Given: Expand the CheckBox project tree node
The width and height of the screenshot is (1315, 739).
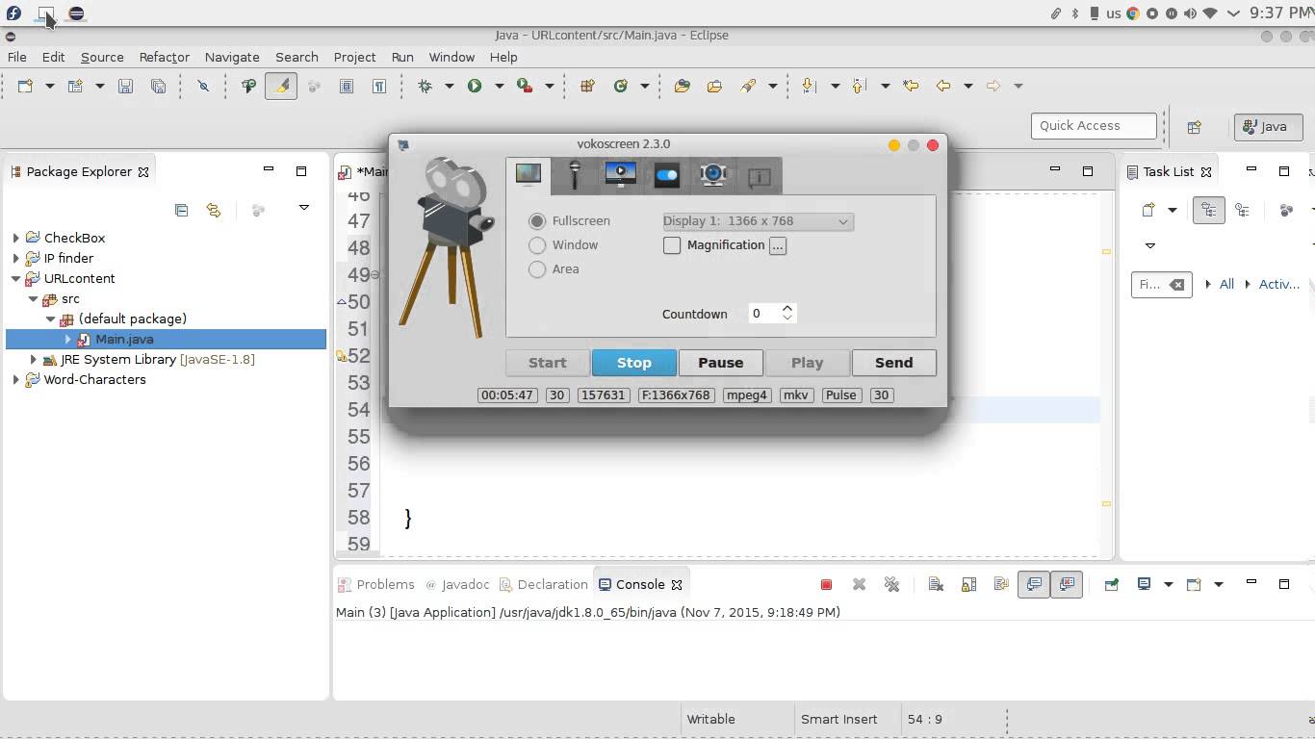Looking at the screenshot, I should (15, 238).
